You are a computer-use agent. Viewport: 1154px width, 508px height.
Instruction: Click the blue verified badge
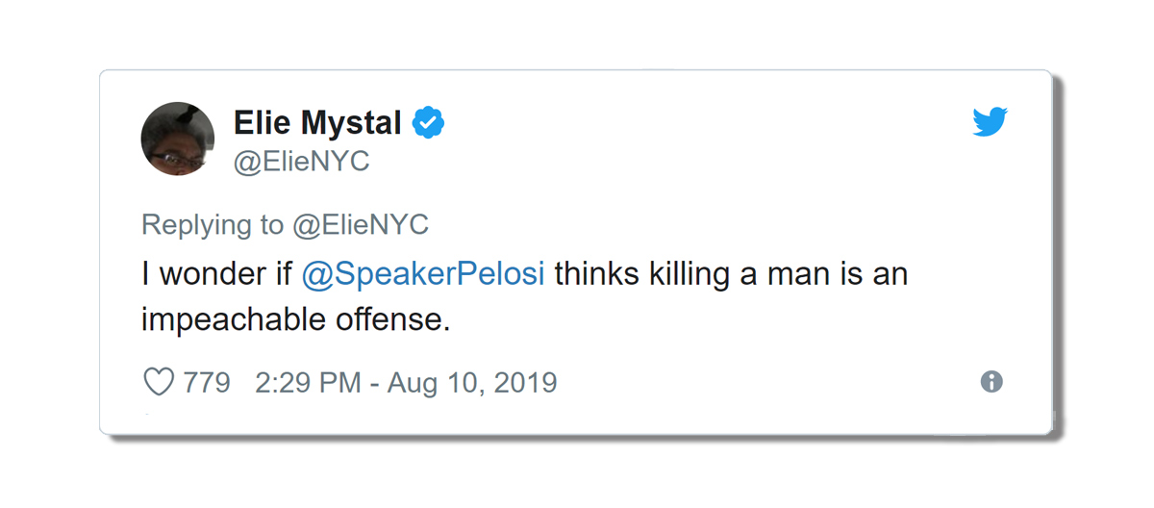coord(428,123)
